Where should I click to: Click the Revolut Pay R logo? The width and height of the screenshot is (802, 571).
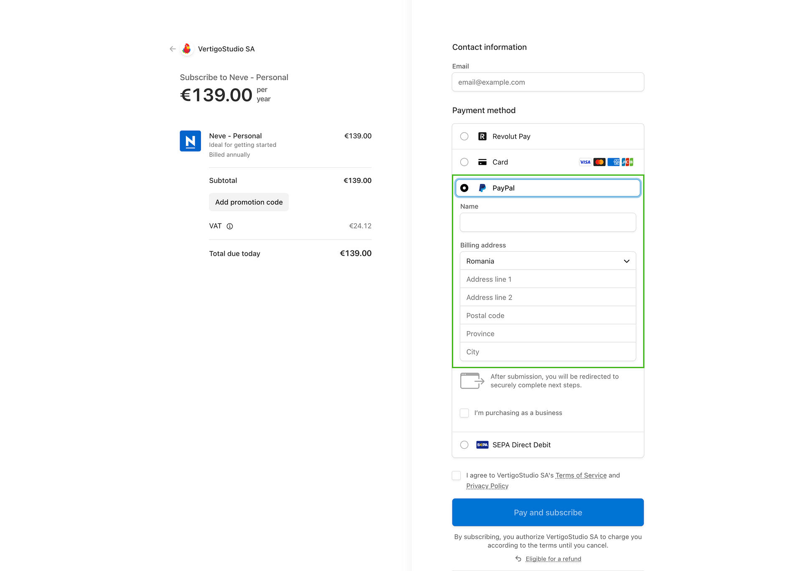pyautogui.click(x=482, y=136)
